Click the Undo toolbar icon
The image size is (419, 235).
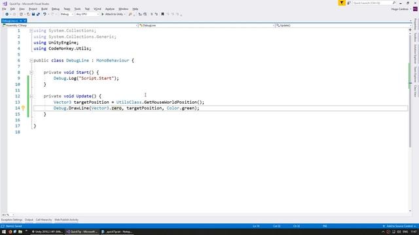pos(45,14)
